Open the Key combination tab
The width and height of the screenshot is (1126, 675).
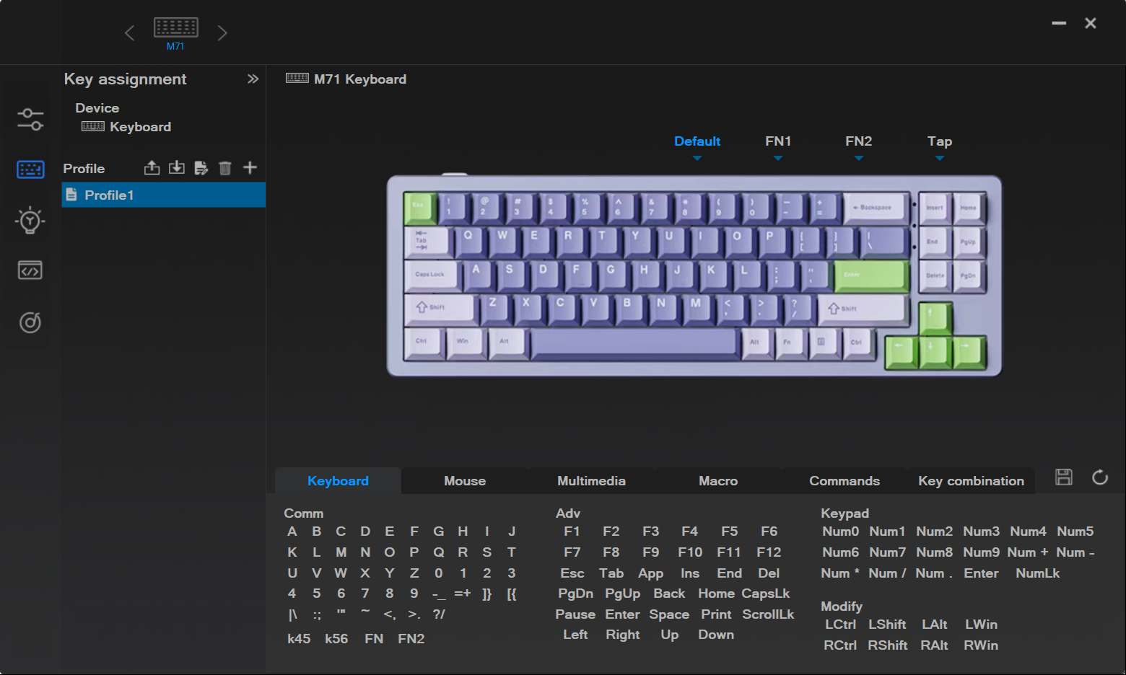coord(971,481)
